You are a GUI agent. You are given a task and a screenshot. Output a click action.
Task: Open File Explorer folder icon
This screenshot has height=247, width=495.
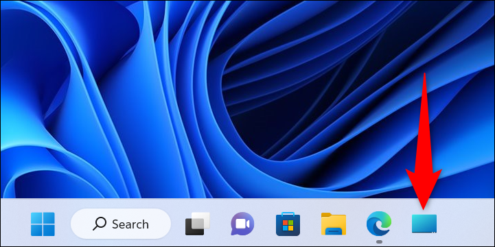334,224
